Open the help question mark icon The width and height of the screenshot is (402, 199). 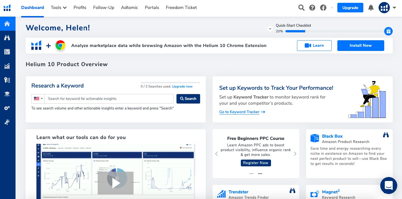coord(312,8)
